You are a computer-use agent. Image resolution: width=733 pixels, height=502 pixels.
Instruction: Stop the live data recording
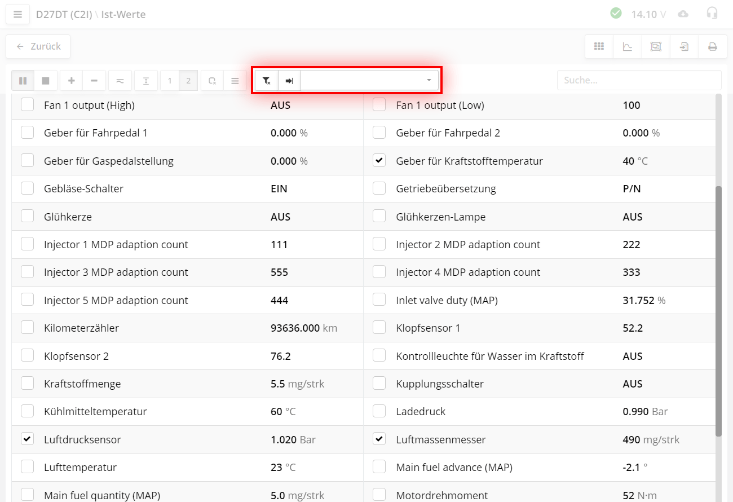pos(46,81)
